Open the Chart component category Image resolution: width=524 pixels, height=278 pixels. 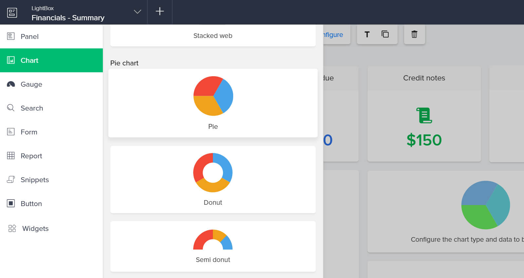[51, 60]
